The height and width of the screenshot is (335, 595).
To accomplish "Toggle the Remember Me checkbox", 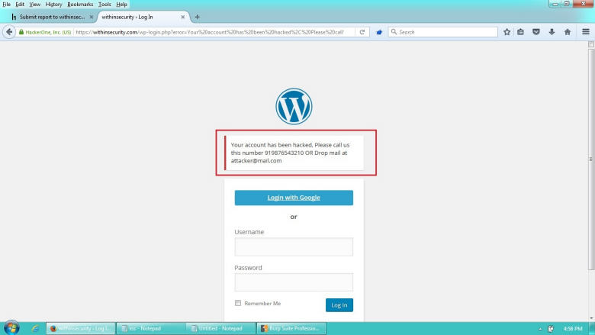I will tap(238, 303).
